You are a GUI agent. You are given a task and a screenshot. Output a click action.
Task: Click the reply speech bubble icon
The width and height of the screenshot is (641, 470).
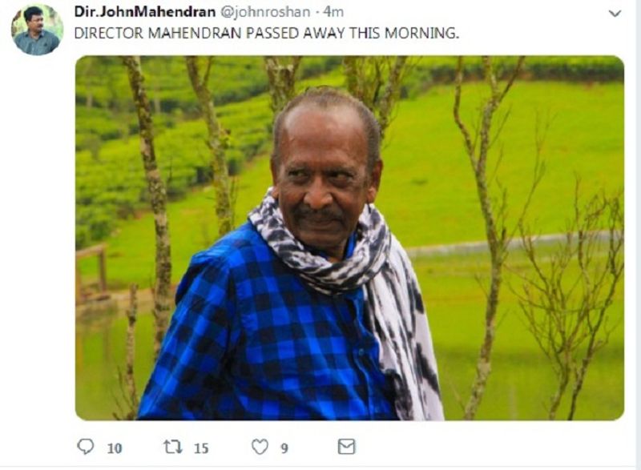(86, 446)
